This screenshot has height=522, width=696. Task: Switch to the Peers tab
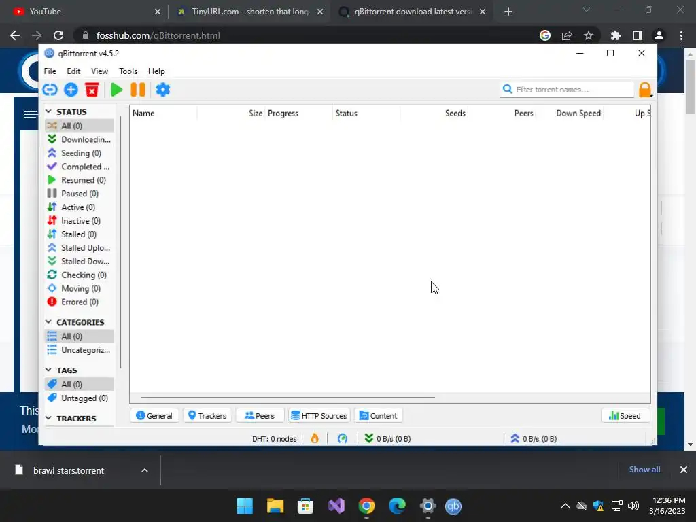tap(260, 415)
